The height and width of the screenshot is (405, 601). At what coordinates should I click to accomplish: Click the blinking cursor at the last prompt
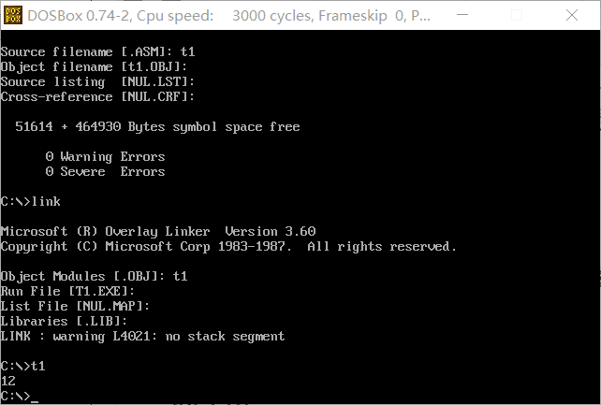coord(35,397)
